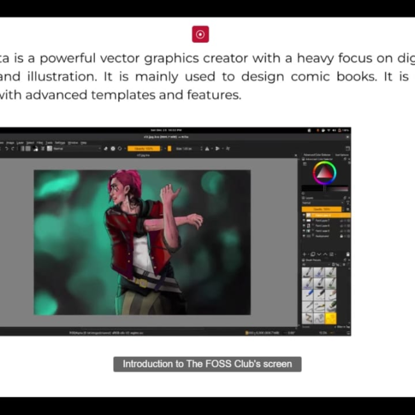Image resolution: width=415 pixels, height=415 pixels.
Task: Select the Paint Layer 7 row
Action: pyautogui.click(x=326, y=220)
